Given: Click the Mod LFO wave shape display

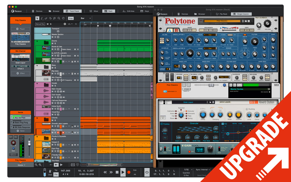Looking at the screenshot, I should (x=176, y=66).
